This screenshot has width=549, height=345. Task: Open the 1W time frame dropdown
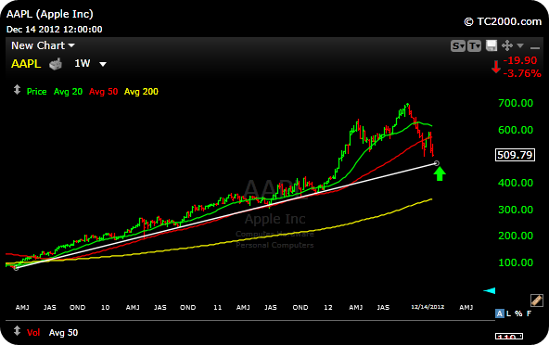(90, 64)
